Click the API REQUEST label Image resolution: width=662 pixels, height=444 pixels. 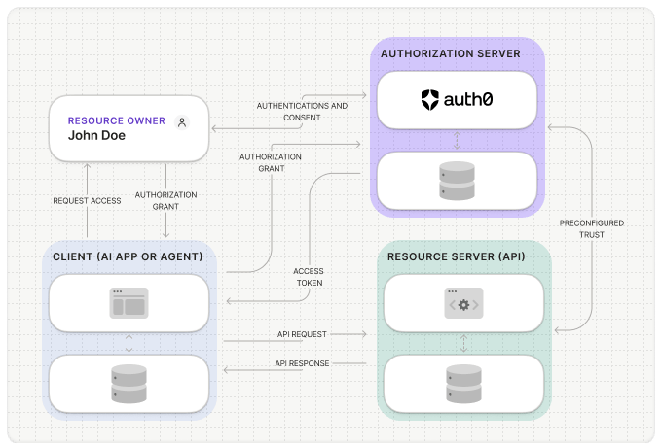click(302, 334)
